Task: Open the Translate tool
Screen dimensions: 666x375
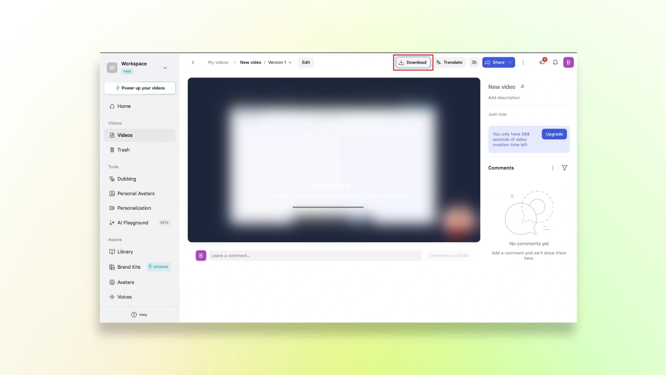Action: [449, 62]
